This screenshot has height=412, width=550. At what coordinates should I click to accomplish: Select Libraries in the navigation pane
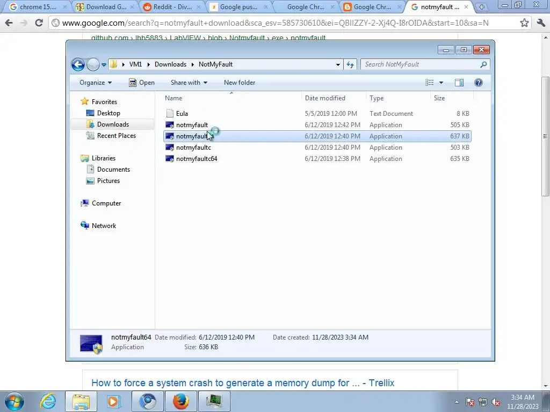pyautogui.click(x=104, y=158)
